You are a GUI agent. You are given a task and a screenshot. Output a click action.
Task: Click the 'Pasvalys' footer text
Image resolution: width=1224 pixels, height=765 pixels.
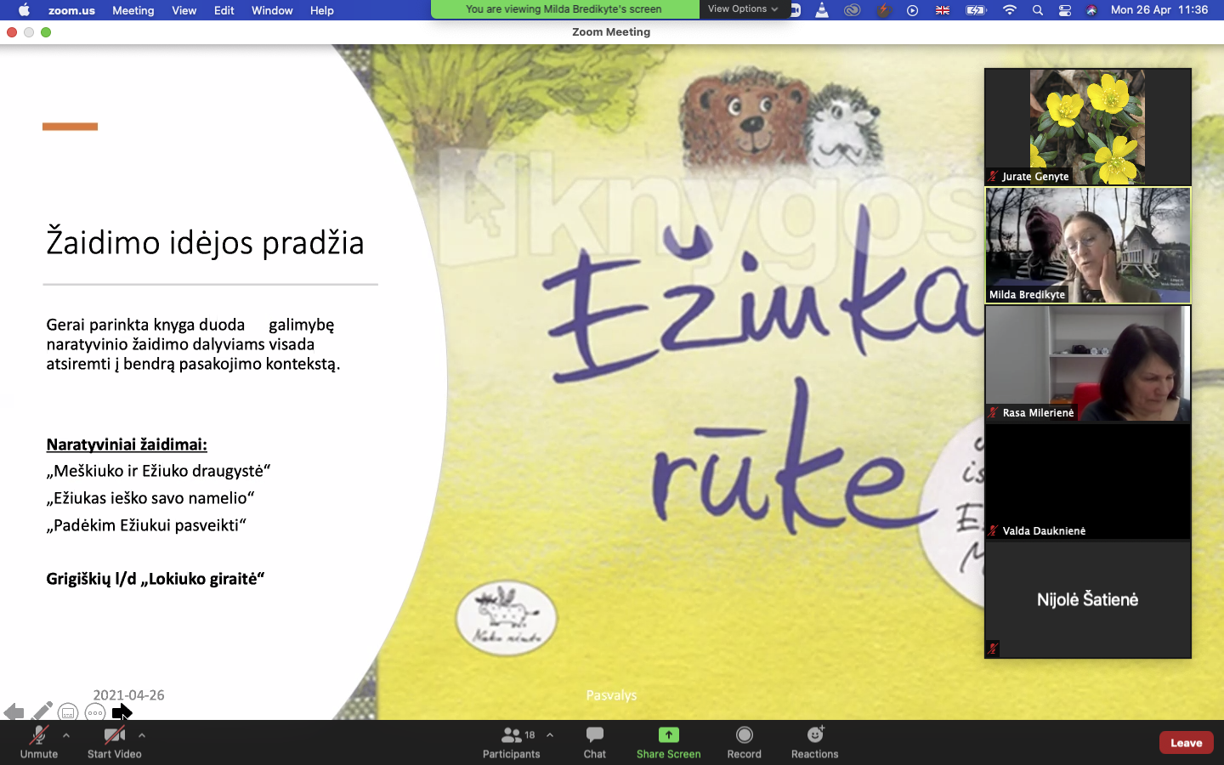[611, 694]
